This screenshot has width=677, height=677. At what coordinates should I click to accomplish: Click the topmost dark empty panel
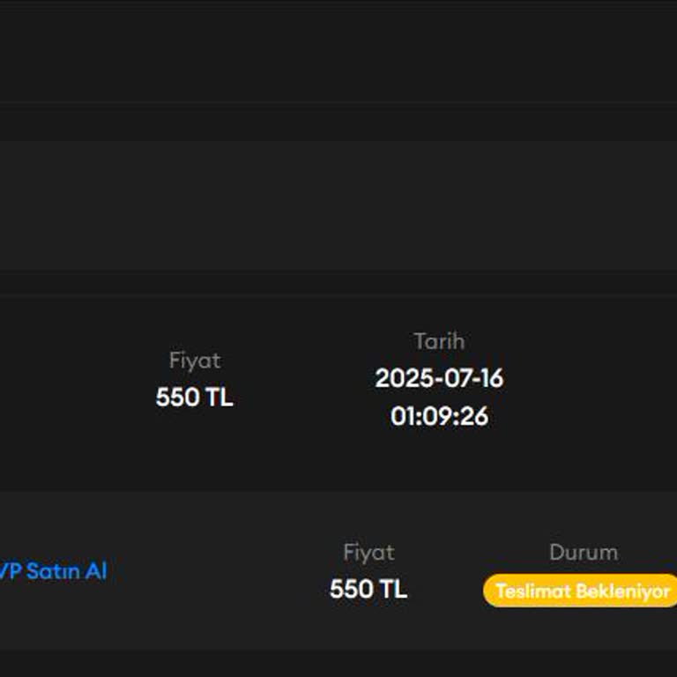point(338,53)
